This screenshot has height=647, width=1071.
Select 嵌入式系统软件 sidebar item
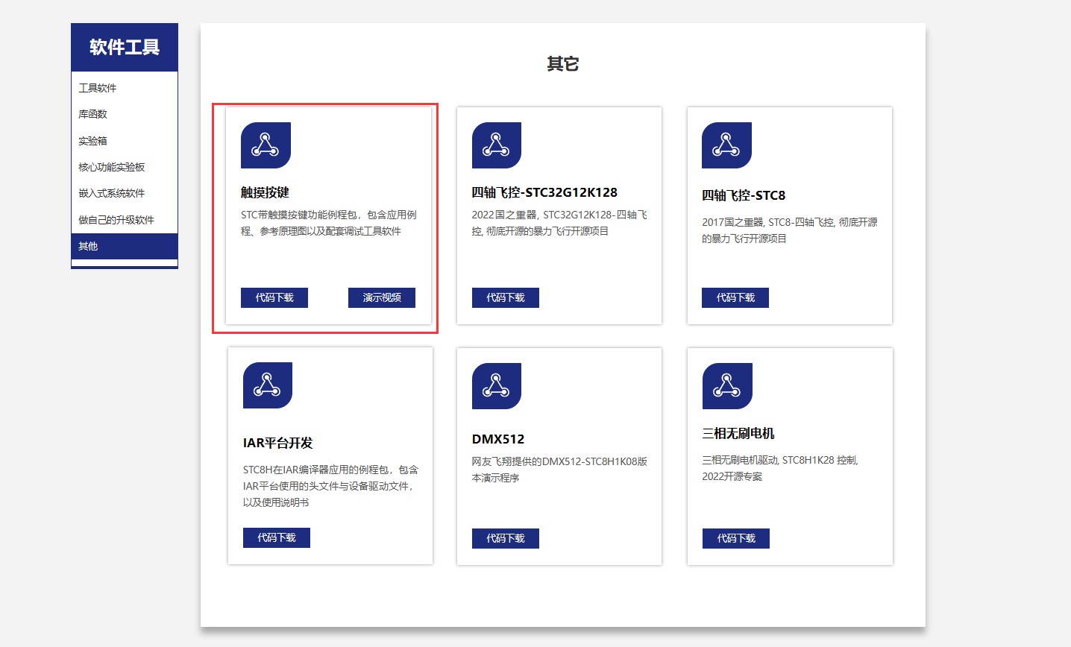click(125, 193)
